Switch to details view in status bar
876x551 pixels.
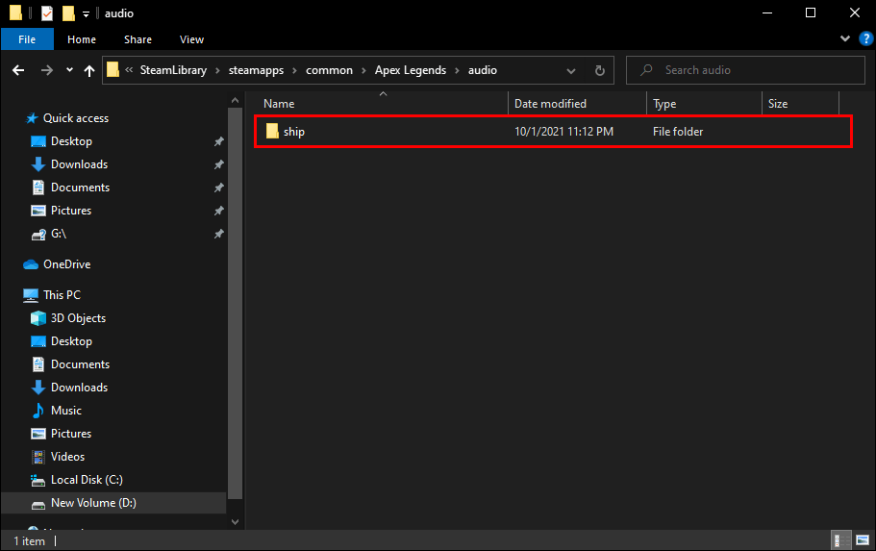pos(840,540)
